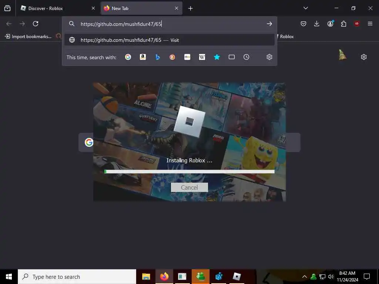
Task: Expand the list all tabs chevron
Action: click(x=305, y=8)
